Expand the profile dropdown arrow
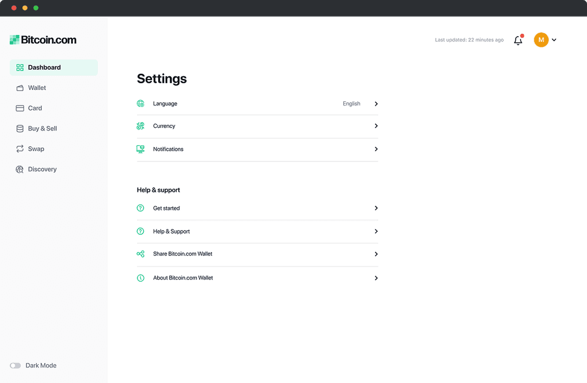This screenshot has height=383, width=587. [554, 40]
